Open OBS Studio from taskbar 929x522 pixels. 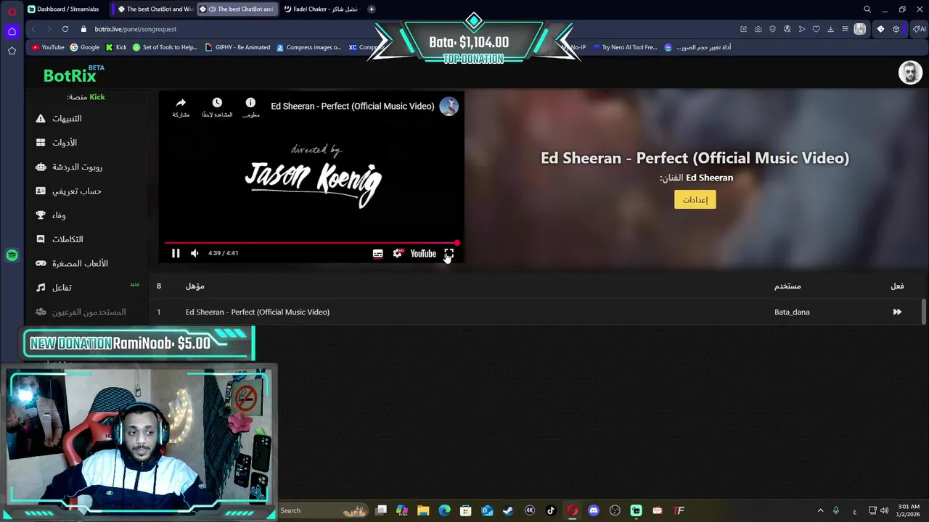pos(615,510)
